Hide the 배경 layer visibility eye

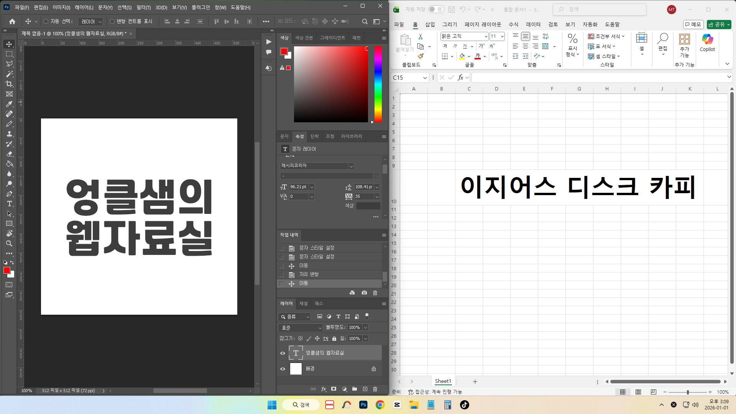point(283,368)
